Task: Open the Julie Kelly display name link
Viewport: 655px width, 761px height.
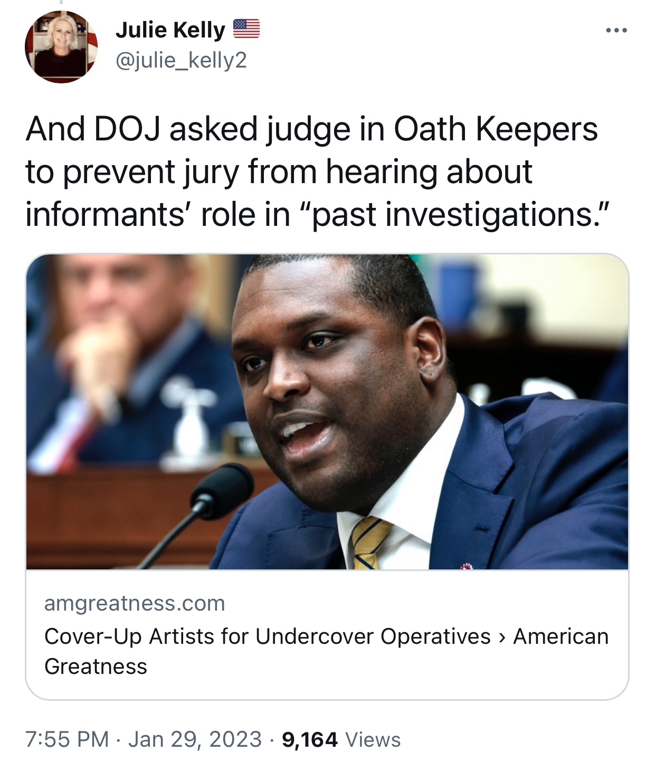Action: pos(170,30)
